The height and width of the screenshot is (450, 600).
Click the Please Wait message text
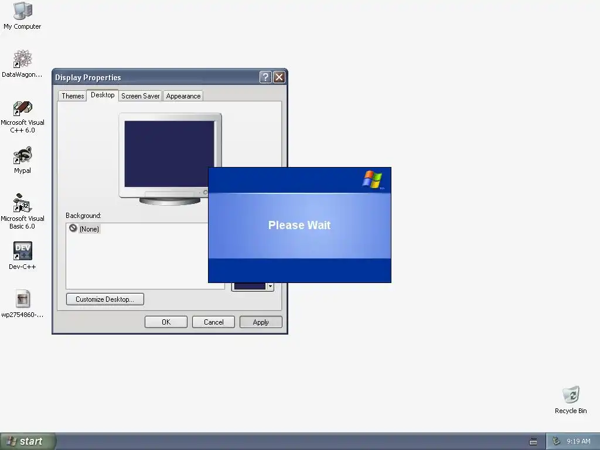(x=299, y=225)
